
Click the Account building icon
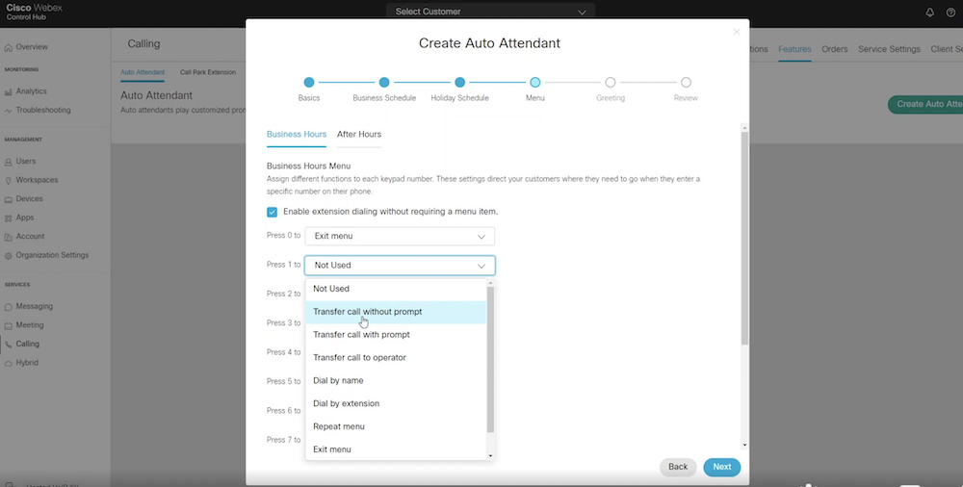click(x=9, y=237)
